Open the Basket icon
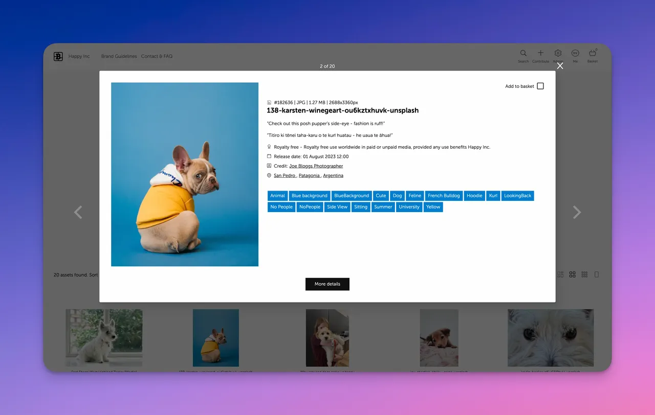Screen dimensions: 655x415 [593, 54]
